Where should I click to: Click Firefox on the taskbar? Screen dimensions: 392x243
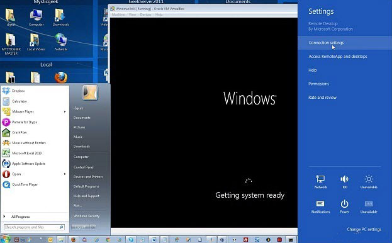click(73, 240)
